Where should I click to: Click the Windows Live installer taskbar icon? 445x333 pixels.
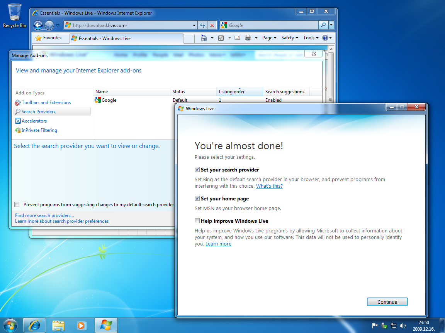(x=106, y=325)
